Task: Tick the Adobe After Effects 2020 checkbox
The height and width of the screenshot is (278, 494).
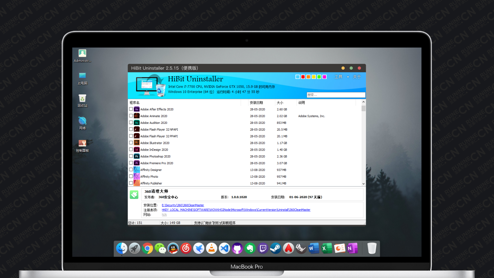Action: [x=131, y=109]
